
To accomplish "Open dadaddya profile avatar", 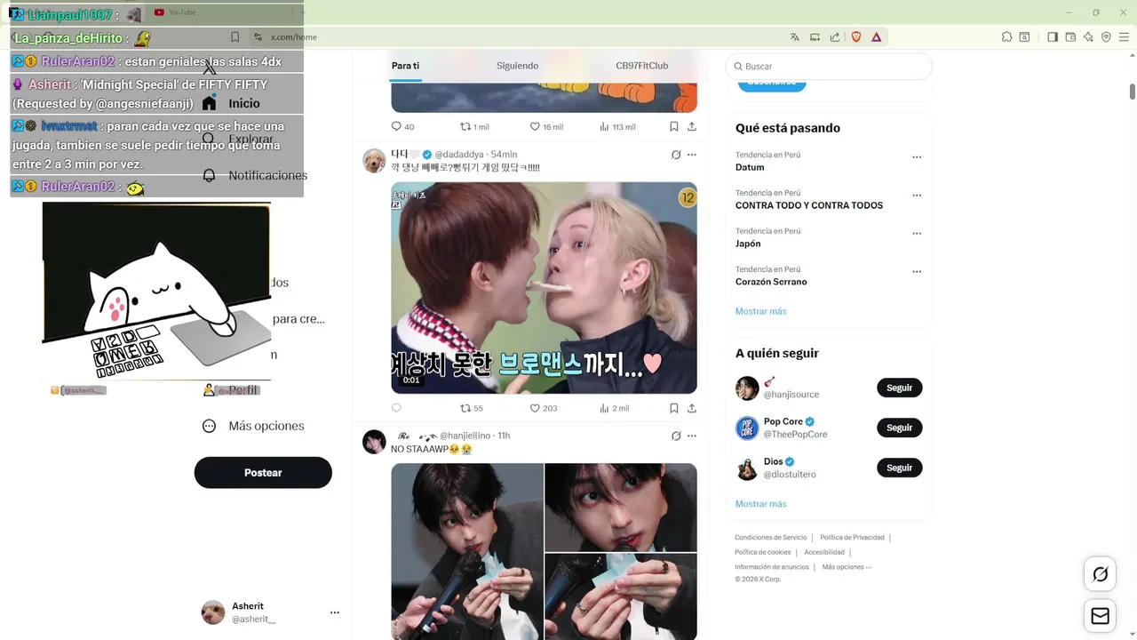I will pos(374,161).
